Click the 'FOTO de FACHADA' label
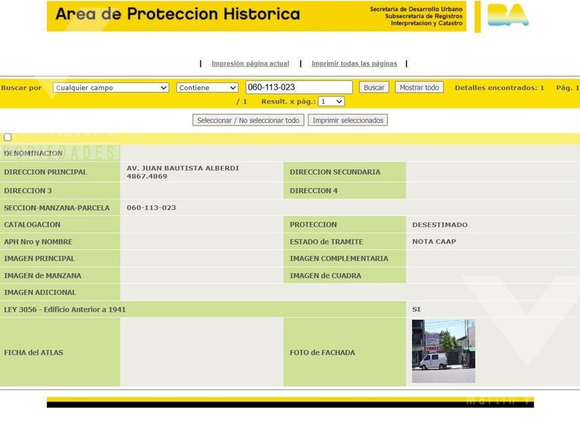This screenshot has width=580, height=435. [322, 353]
